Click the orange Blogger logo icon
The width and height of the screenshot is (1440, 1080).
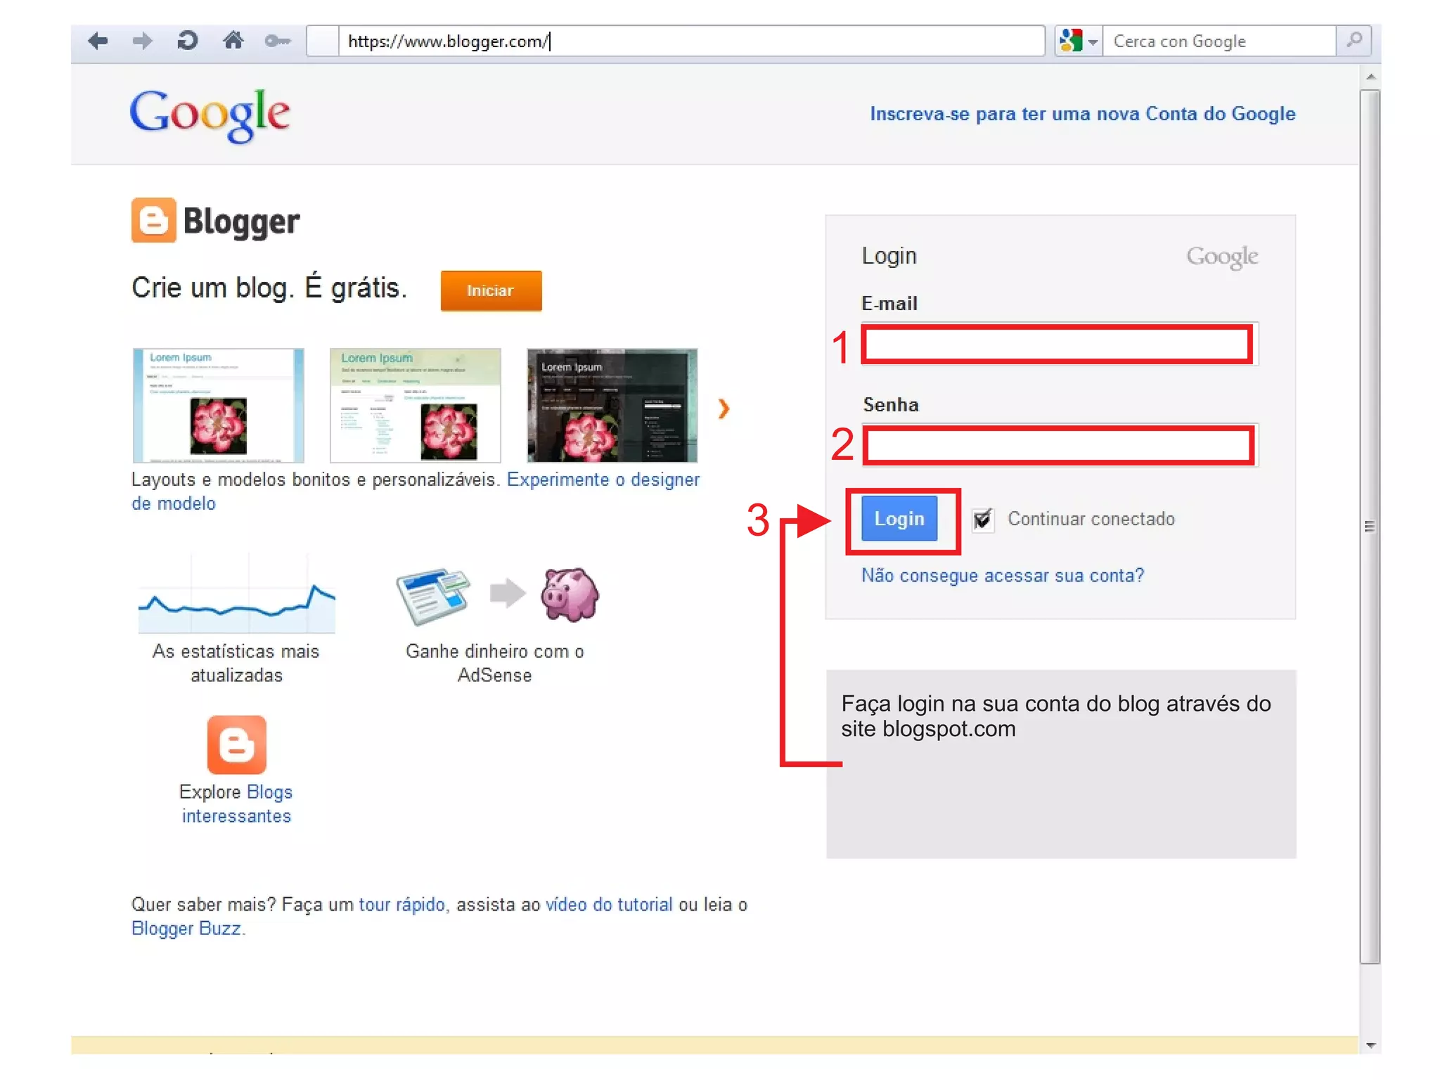point(153,221)
